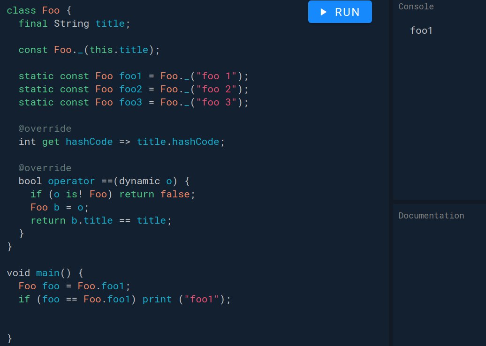Image resolution: width=486 pixels, height=346 pixels.
Task: Click the 'return b.title == title;' line
Action: (101, 220)
